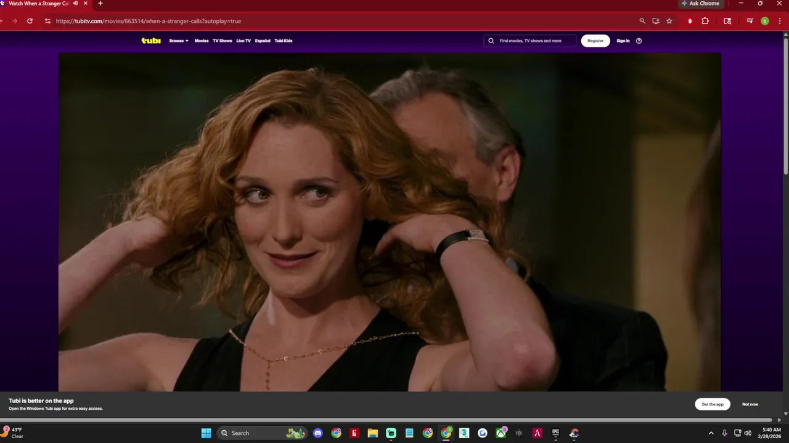789x443 pixels.
Task: Click the Sign In link
Action: 623,41
